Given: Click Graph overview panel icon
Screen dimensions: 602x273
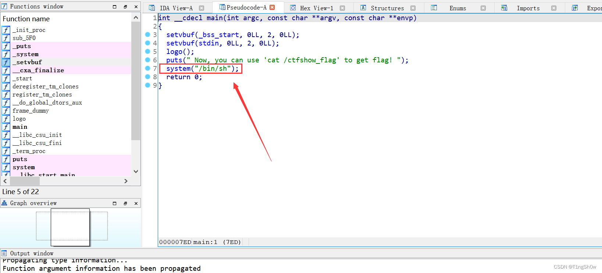Looking at the screenshot, I should click(x=4, y=203).
